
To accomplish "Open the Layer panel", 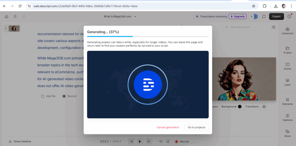I will pos(287,82).
